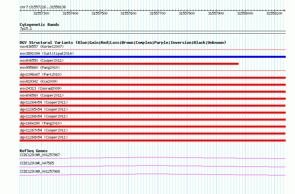
Task: Click the esv24313 (Conrad2009) label
Action: point(41,88)
